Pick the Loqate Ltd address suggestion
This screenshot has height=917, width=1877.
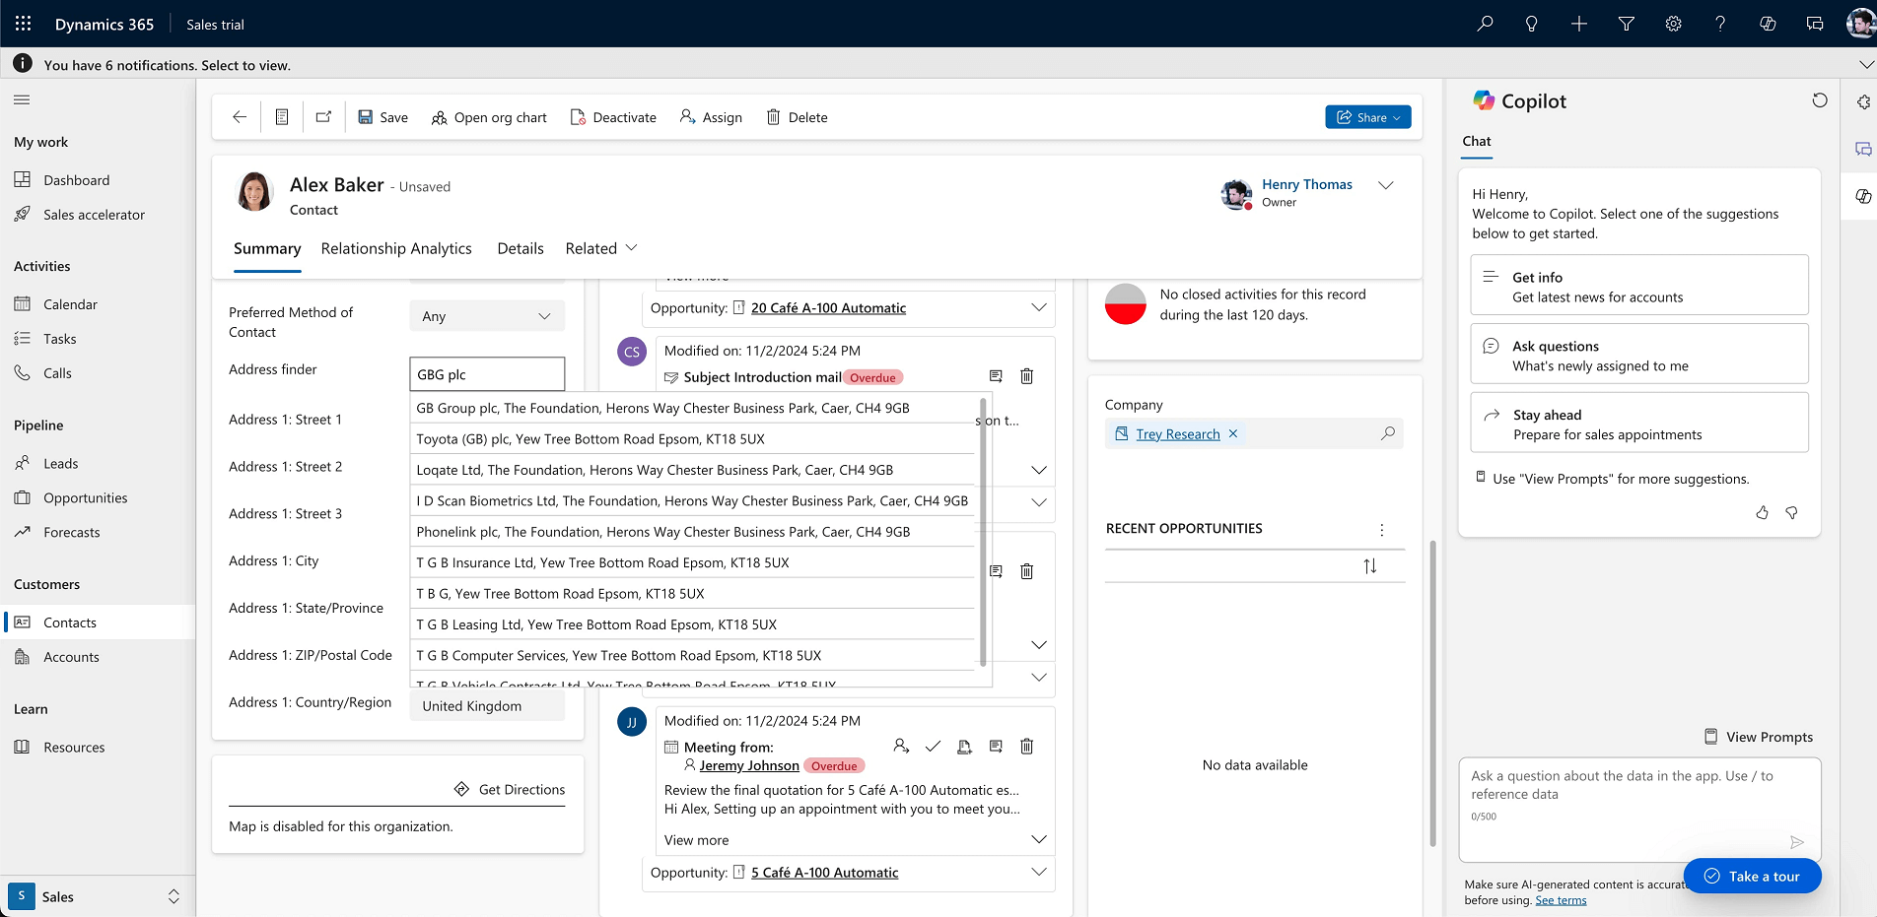click(x=692, y=470)
